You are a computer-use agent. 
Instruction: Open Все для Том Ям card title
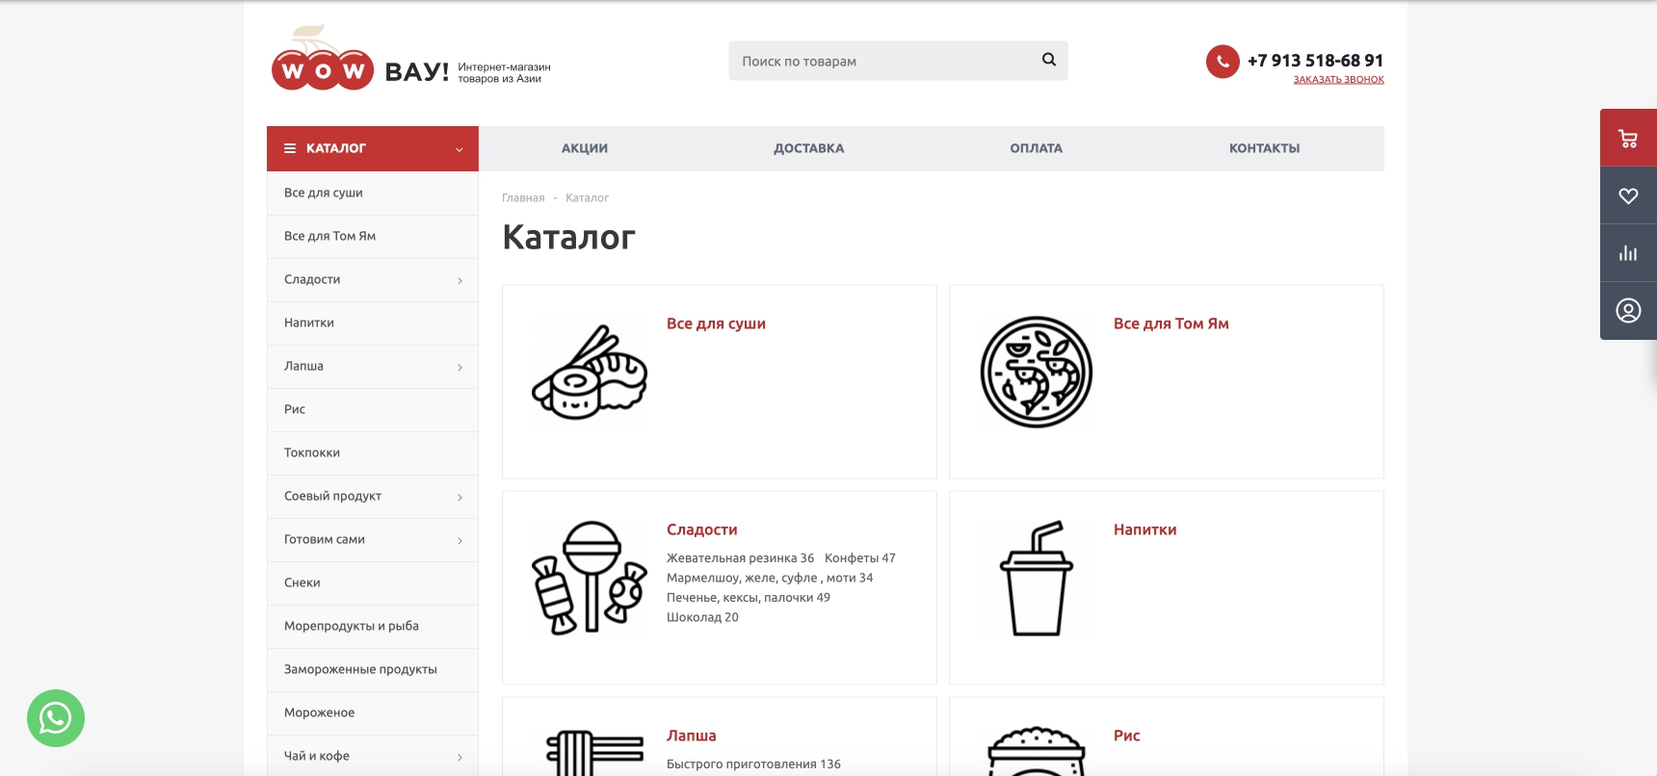pos(1170,323)
